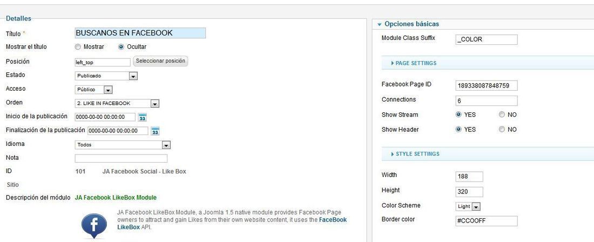
Task: Open the Idioma dropdown
Action: pos(123,145)
